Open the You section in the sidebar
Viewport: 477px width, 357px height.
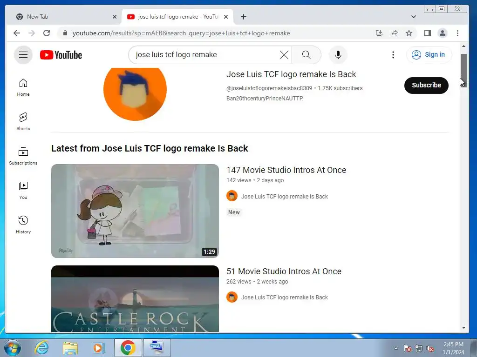point(23,190)
